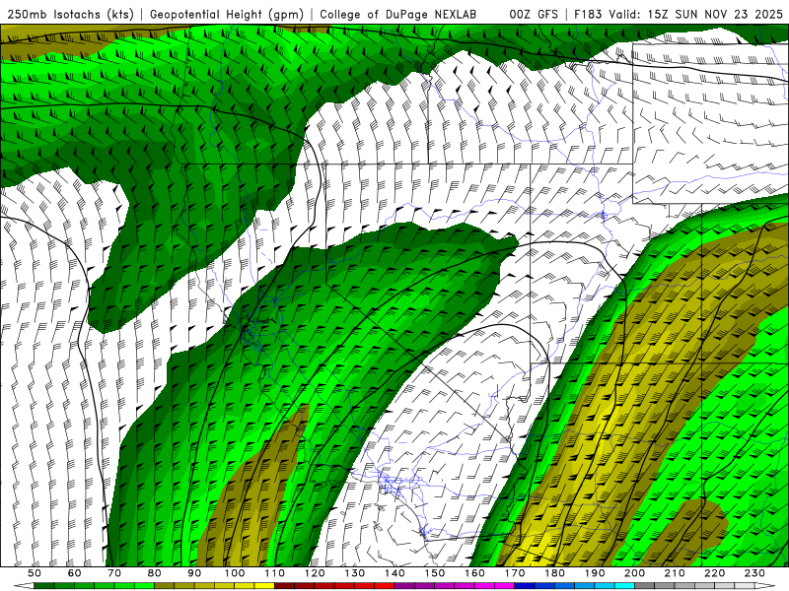Click the 70 label on the color scale
789x591 pixels.
coord(114,573)
